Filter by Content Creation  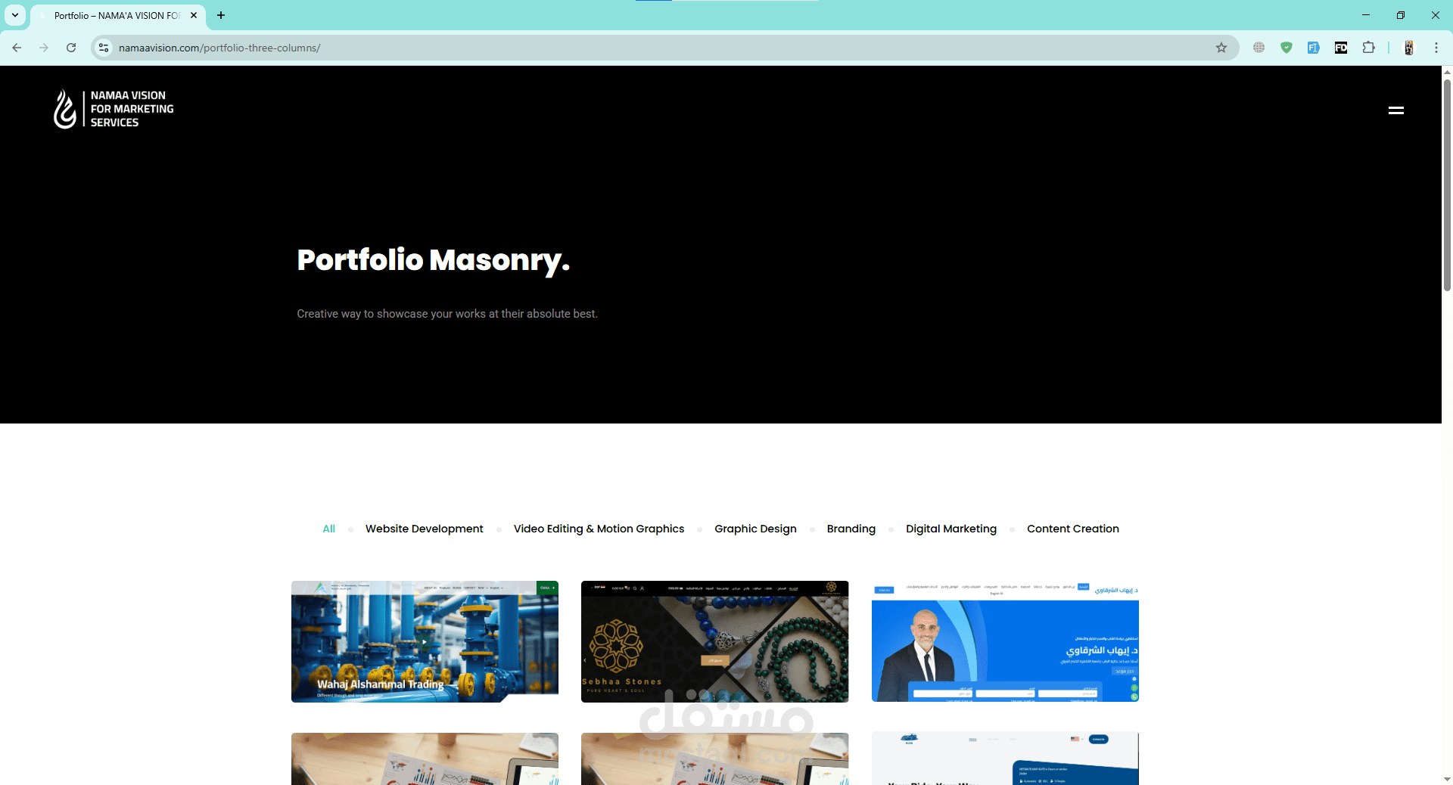tap(1072, 529)
